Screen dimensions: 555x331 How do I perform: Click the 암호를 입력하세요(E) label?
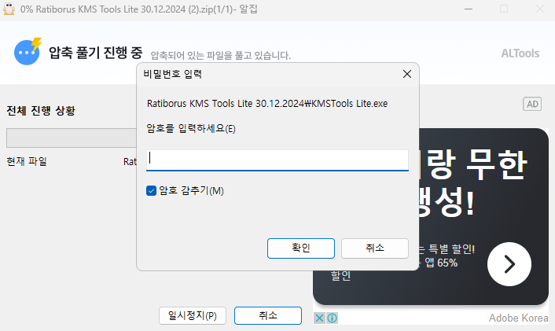point(191,128)
